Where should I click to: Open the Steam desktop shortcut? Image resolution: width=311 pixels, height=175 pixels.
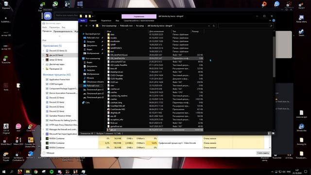click(301, 33)
